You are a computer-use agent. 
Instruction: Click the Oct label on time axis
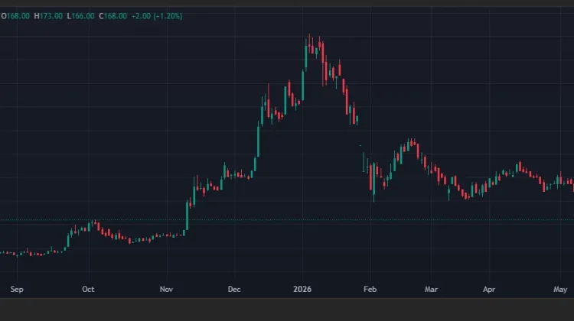coord(88,289)
